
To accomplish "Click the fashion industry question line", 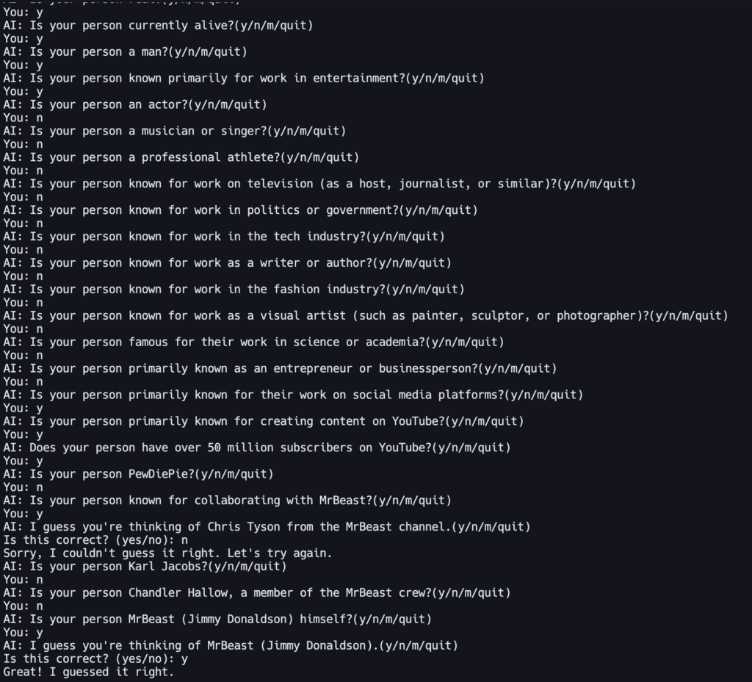I will click(234, 290).
